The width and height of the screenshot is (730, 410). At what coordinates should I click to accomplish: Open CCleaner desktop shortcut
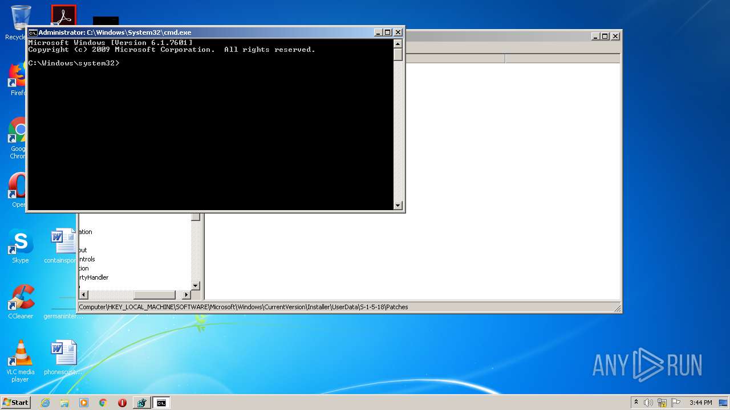[x=21, y=302]
